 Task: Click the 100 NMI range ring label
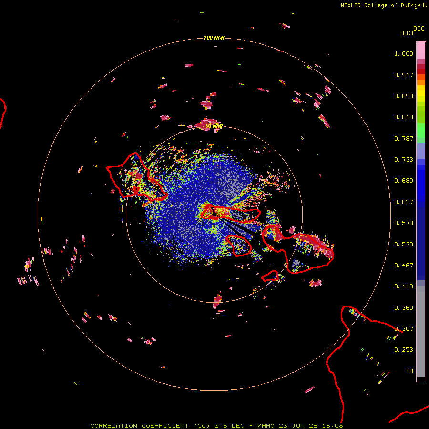tap(214, 38)
